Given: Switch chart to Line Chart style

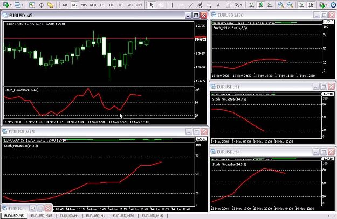Looking at the screenshot, I should click(x=270, y=5).
